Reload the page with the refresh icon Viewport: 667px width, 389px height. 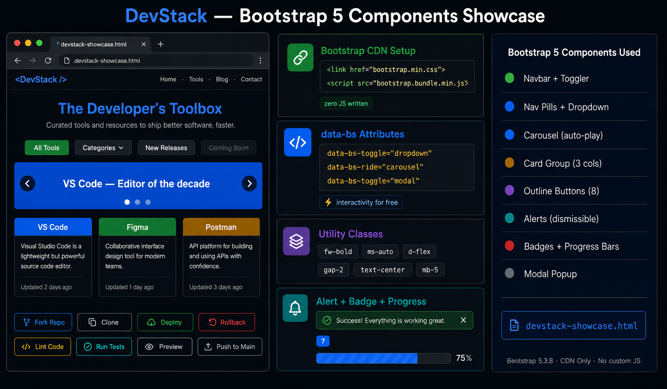click(x=48, y=61)
